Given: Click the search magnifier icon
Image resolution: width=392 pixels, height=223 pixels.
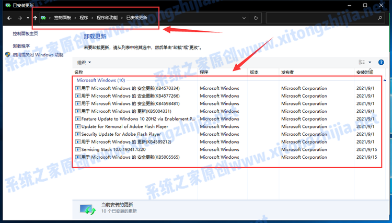Looking at the screenshot, I should 380,18.
